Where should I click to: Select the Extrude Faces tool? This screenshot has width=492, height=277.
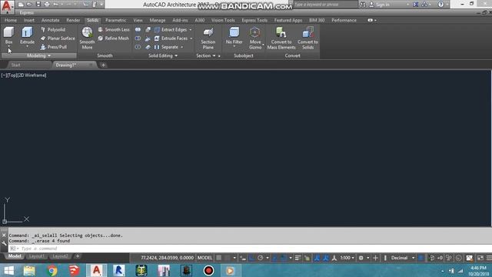point(171,38)
